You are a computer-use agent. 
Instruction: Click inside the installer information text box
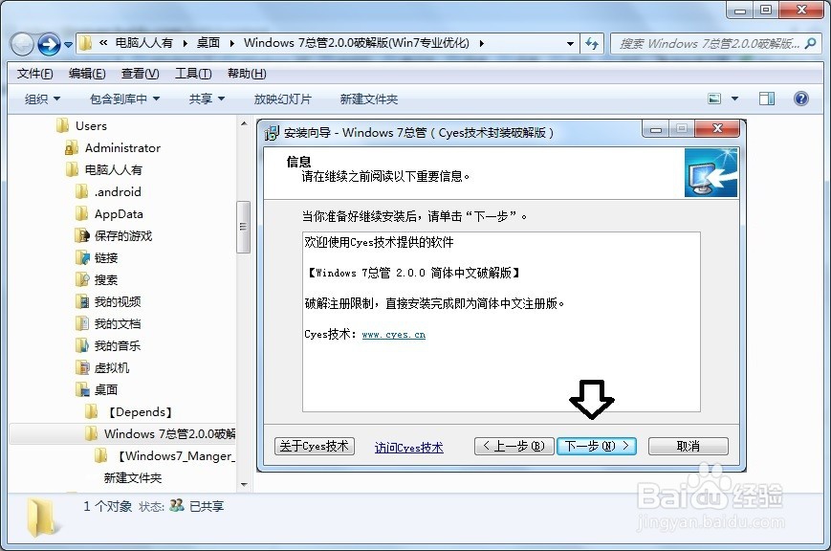[501, 321]
